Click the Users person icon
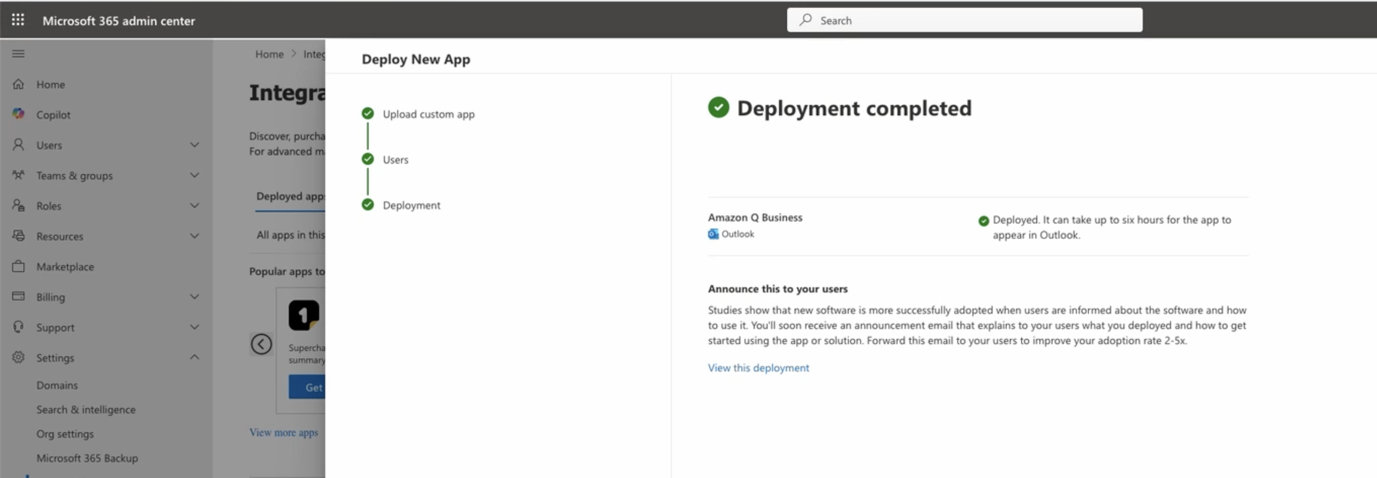The width and height of the screenshot is (1377, 478). click(x=18, y=144)
